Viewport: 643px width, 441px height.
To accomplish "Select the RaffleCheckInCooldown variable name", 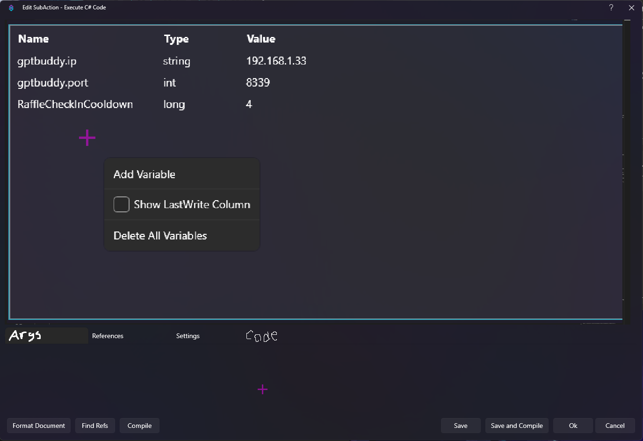I will tap(75, 104).
